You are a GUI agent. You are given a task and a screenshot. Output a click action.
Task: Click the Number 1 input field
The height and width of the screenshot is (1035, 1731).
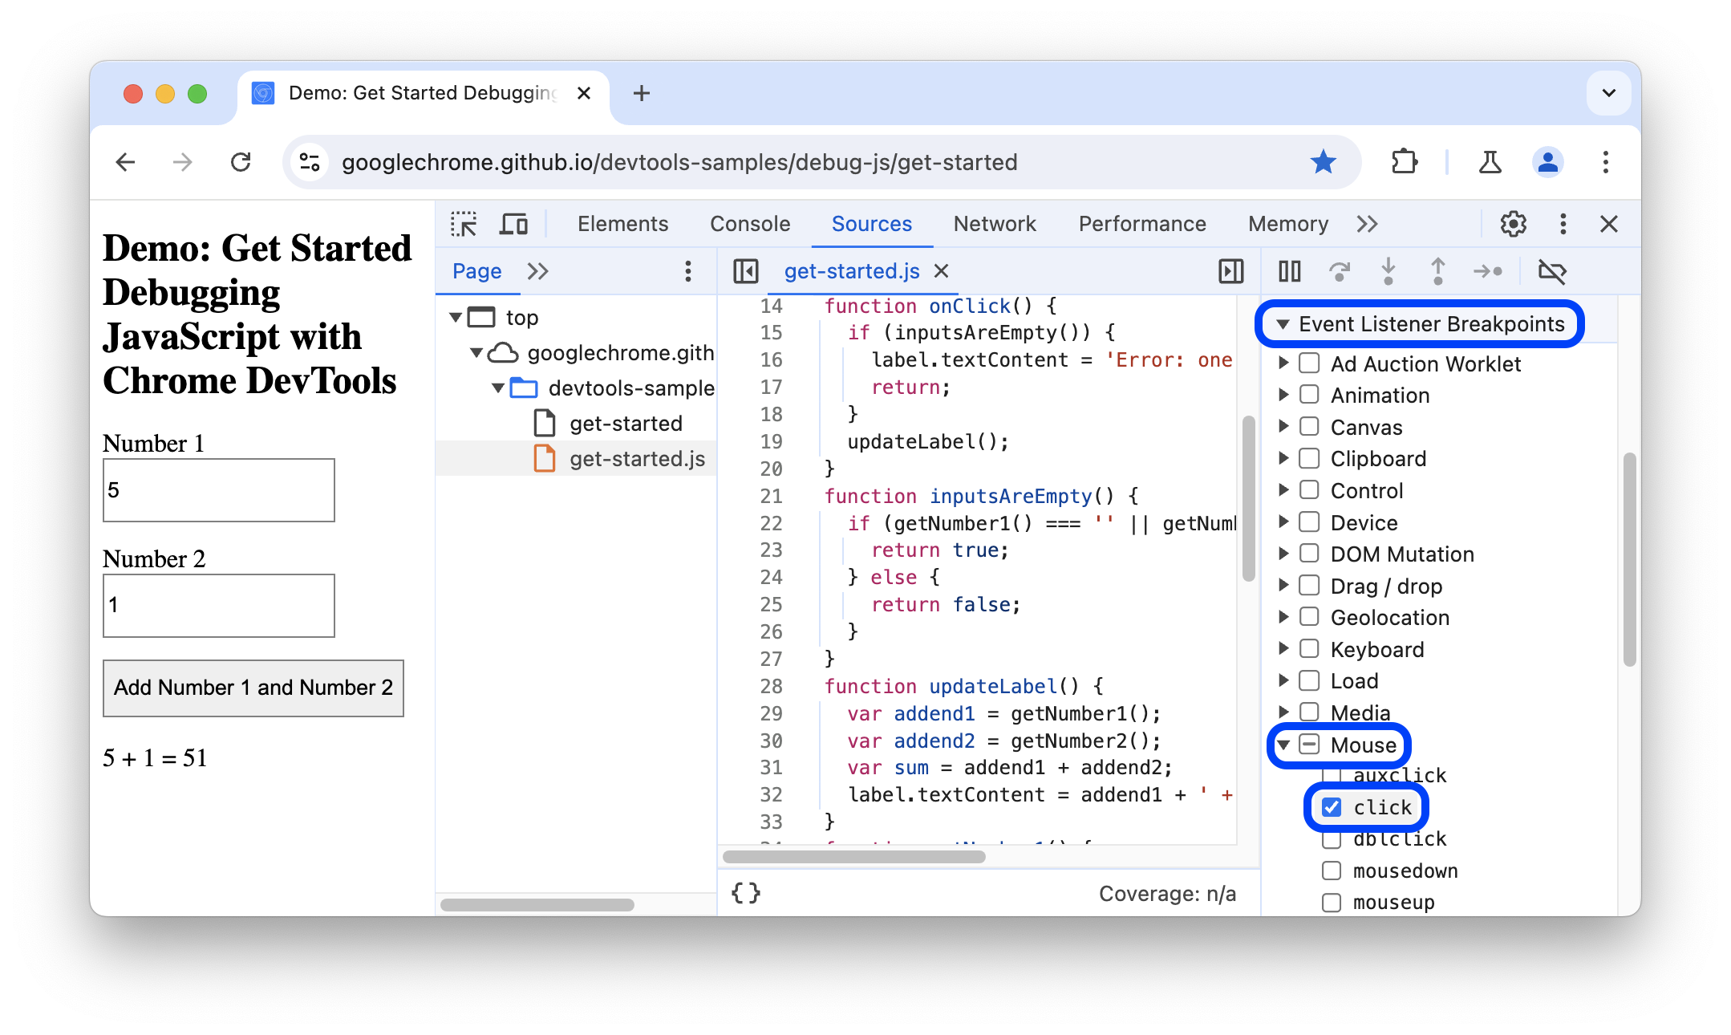point(218,488)
